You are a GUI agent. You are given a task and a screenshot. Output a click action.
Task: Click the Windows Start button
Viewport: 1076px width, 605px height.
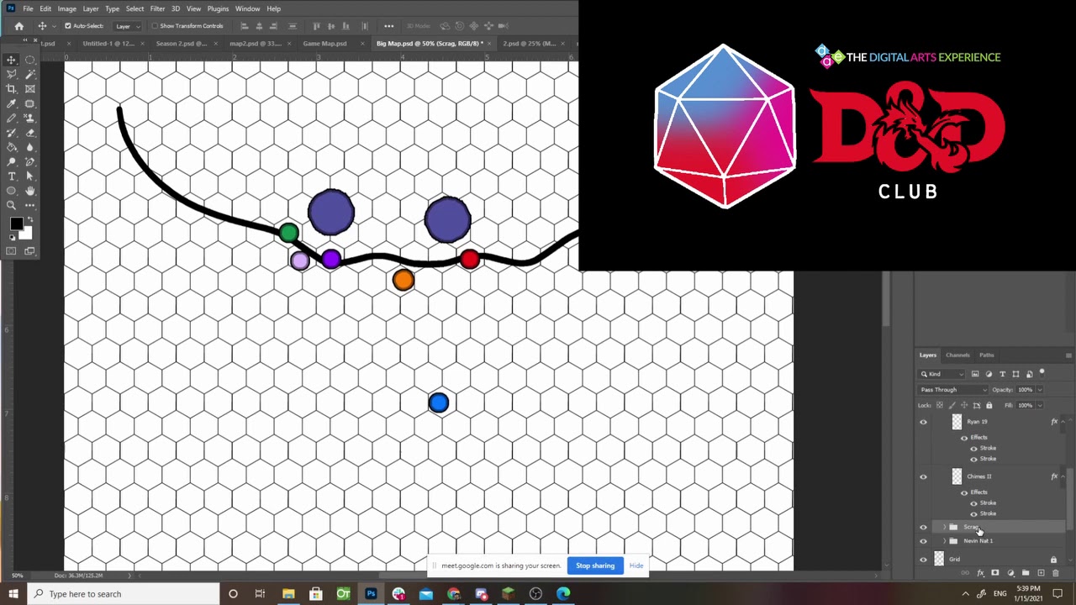(x=14, y=594)
